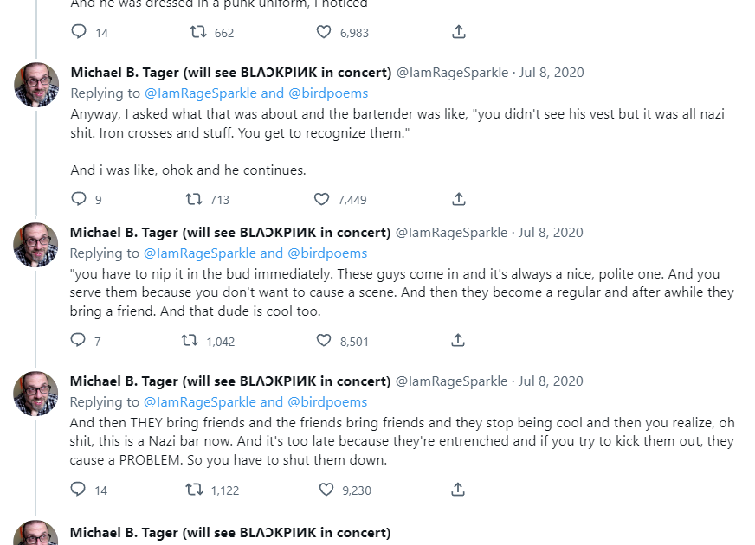Retweet the tweet with 713 retweets
This screenshot has height=545, width=755.
(x=195, y=199)
